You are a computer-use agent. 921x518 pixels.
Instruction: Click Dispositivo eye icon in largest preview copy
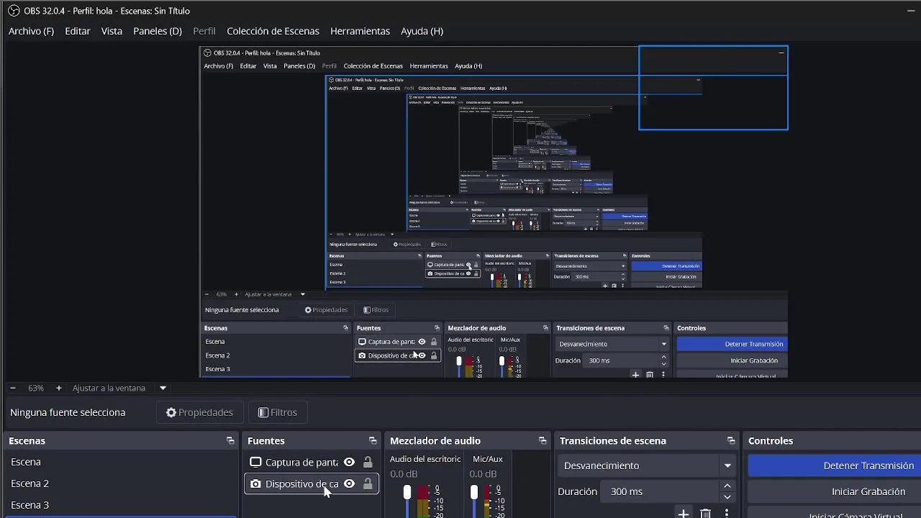422,355
